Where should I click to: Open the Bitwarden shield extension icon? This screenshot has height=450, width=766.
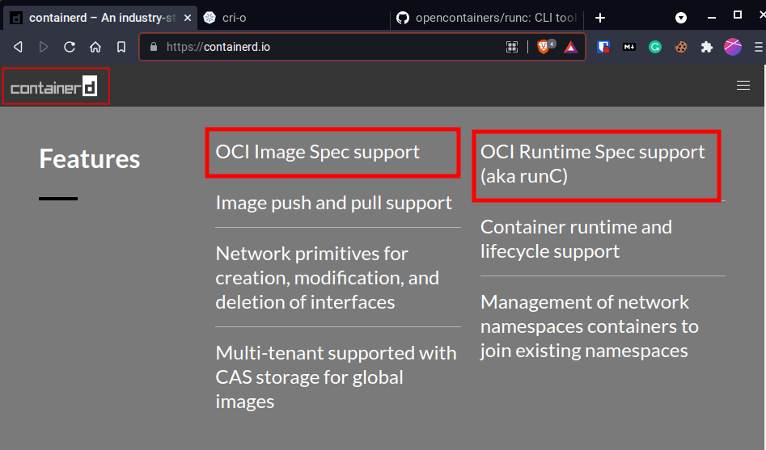tap(603, 47)
